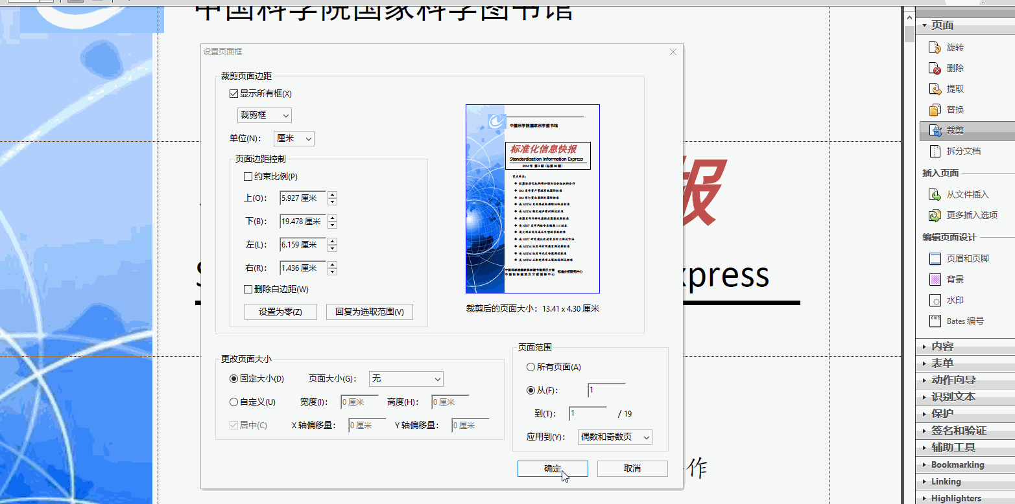
Task: Increase the 右 right margin stepper up
Action: click(333, 264)
